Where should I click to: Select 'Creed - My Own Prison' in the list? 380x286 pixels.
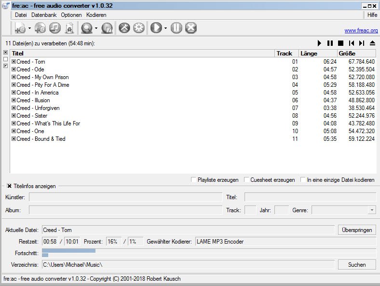pyautogui.click(x=42, y=77)
